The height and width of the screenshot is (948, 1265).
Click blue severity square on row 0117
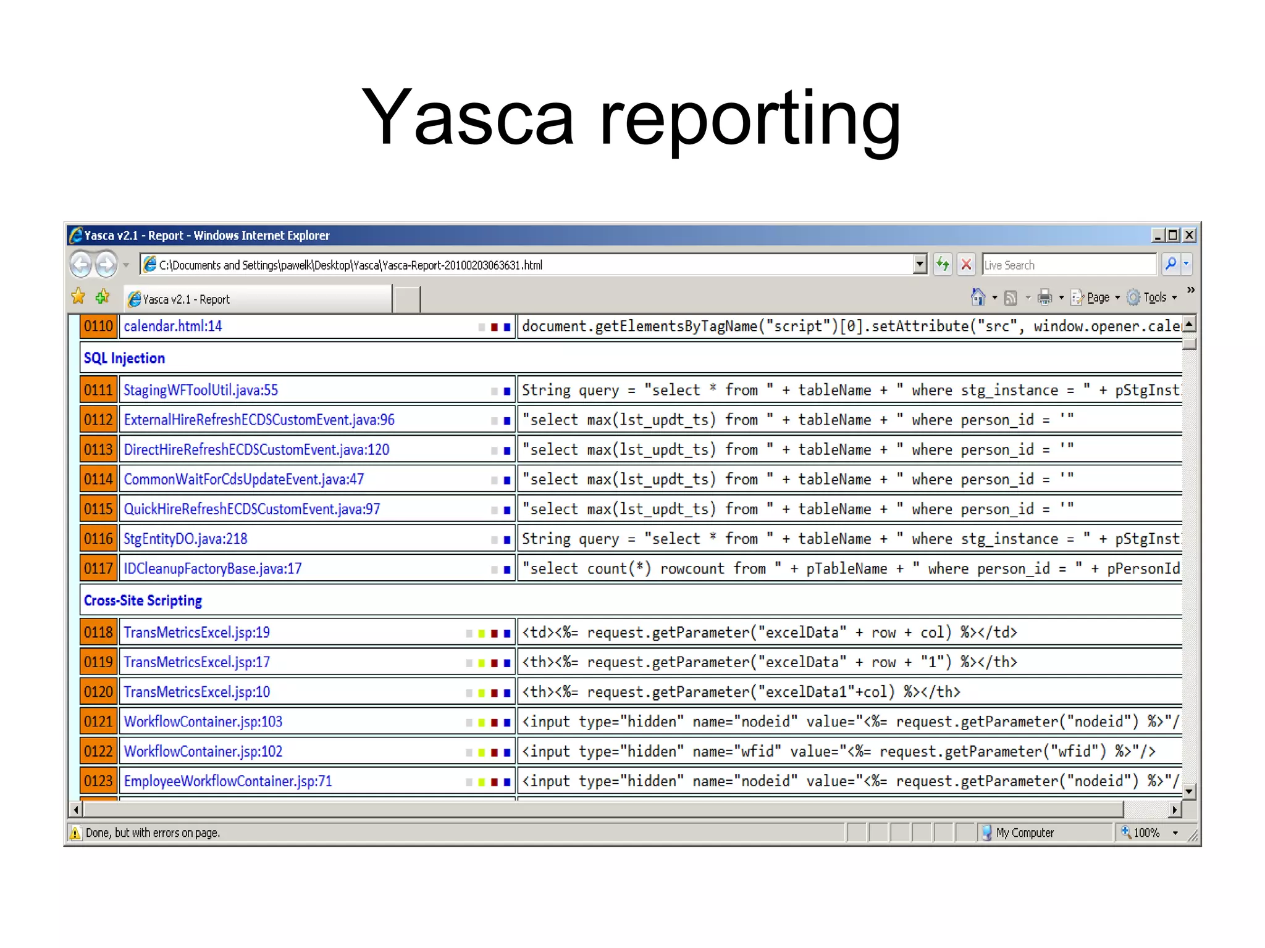pyautogui.click(x=507, y=570)
